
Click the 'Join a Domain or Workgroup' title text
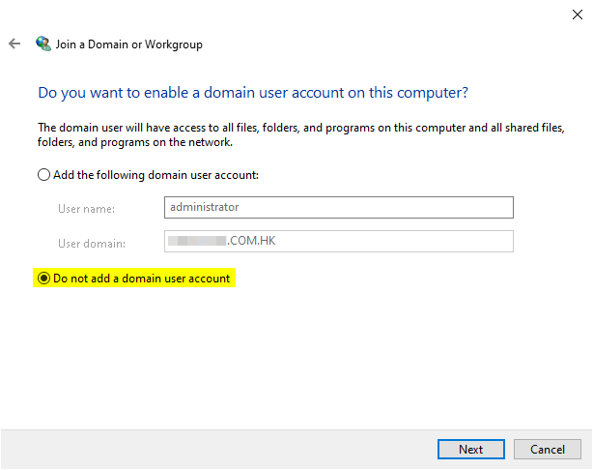click(x=129, y=44)
